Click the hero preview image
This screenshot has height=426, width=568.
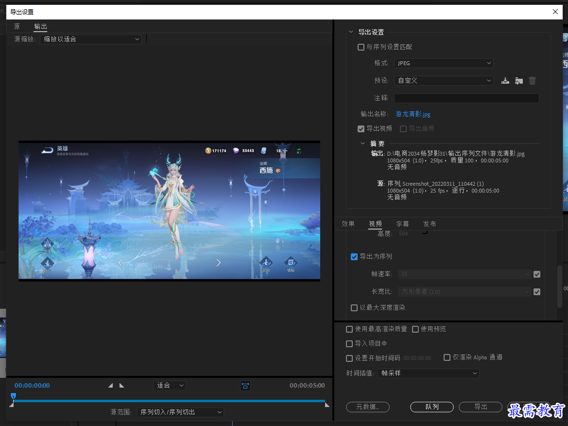(x=169, y=211)
